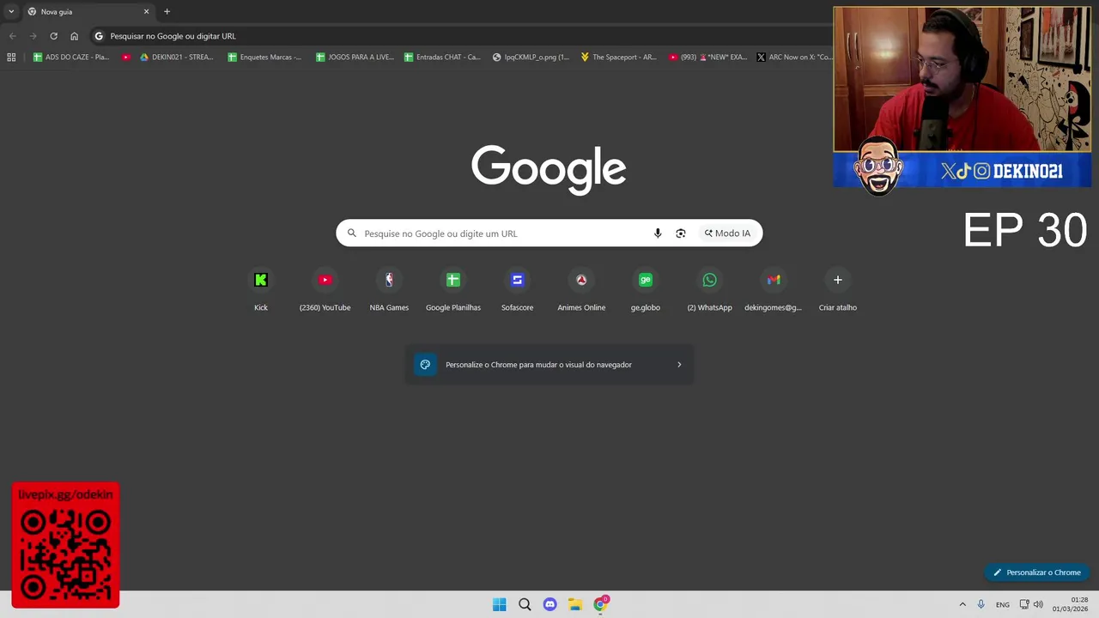Focus the address bar URL field

coord(459,36)
